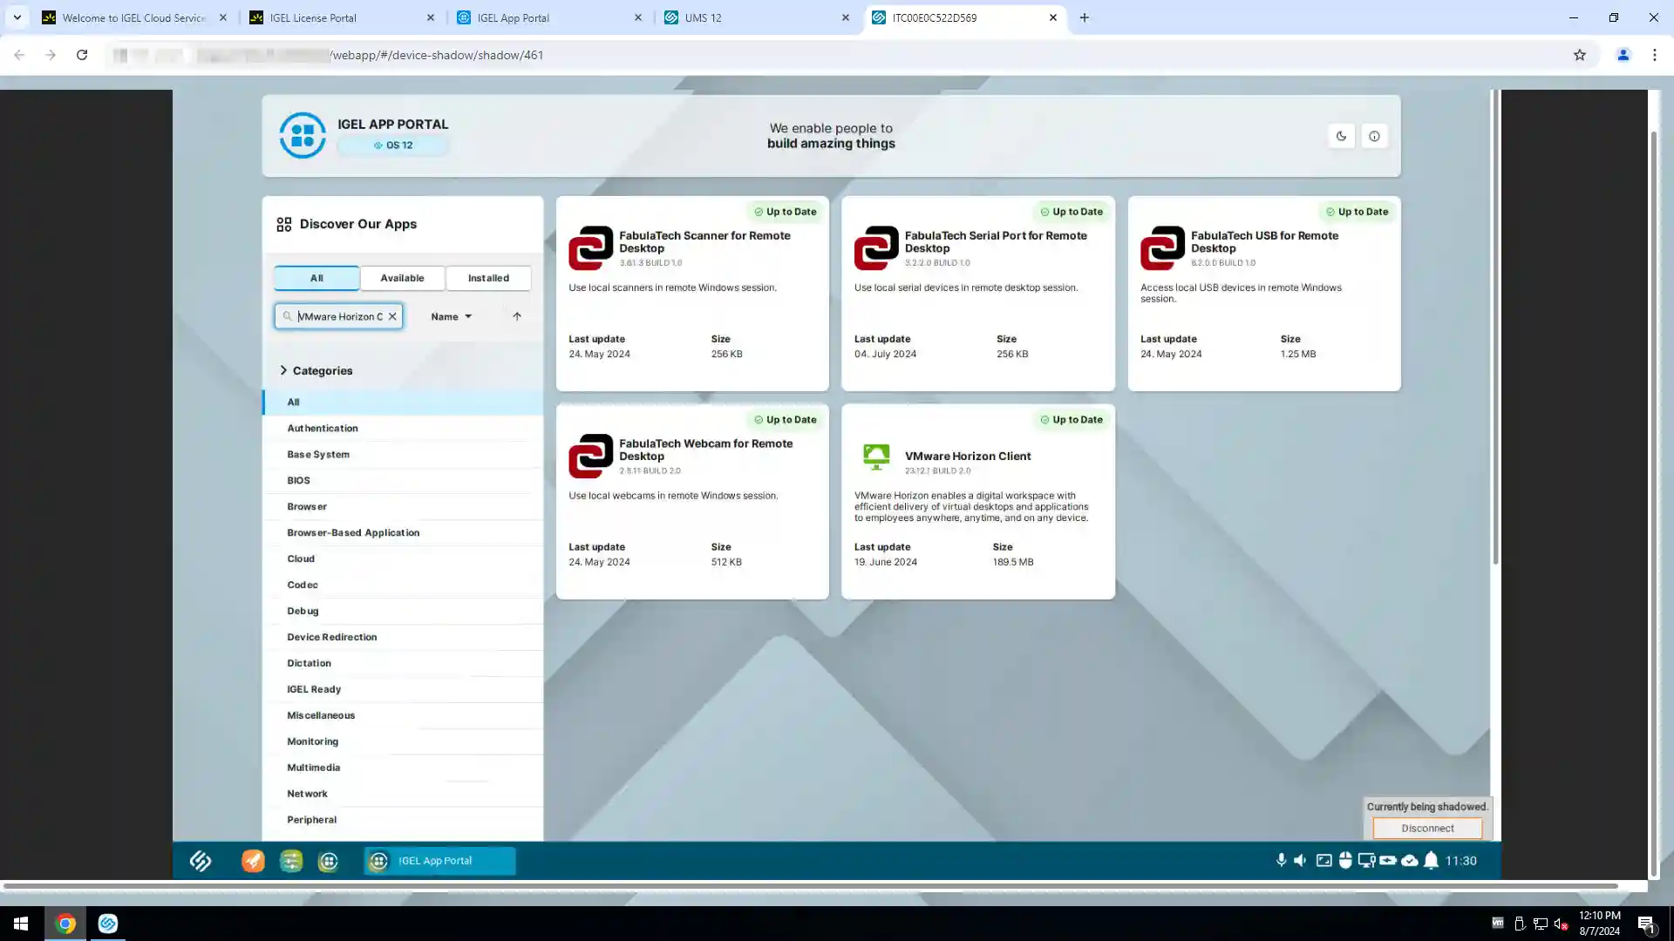Select the Authentication category
1674x941 pixels.
(323, 428)
